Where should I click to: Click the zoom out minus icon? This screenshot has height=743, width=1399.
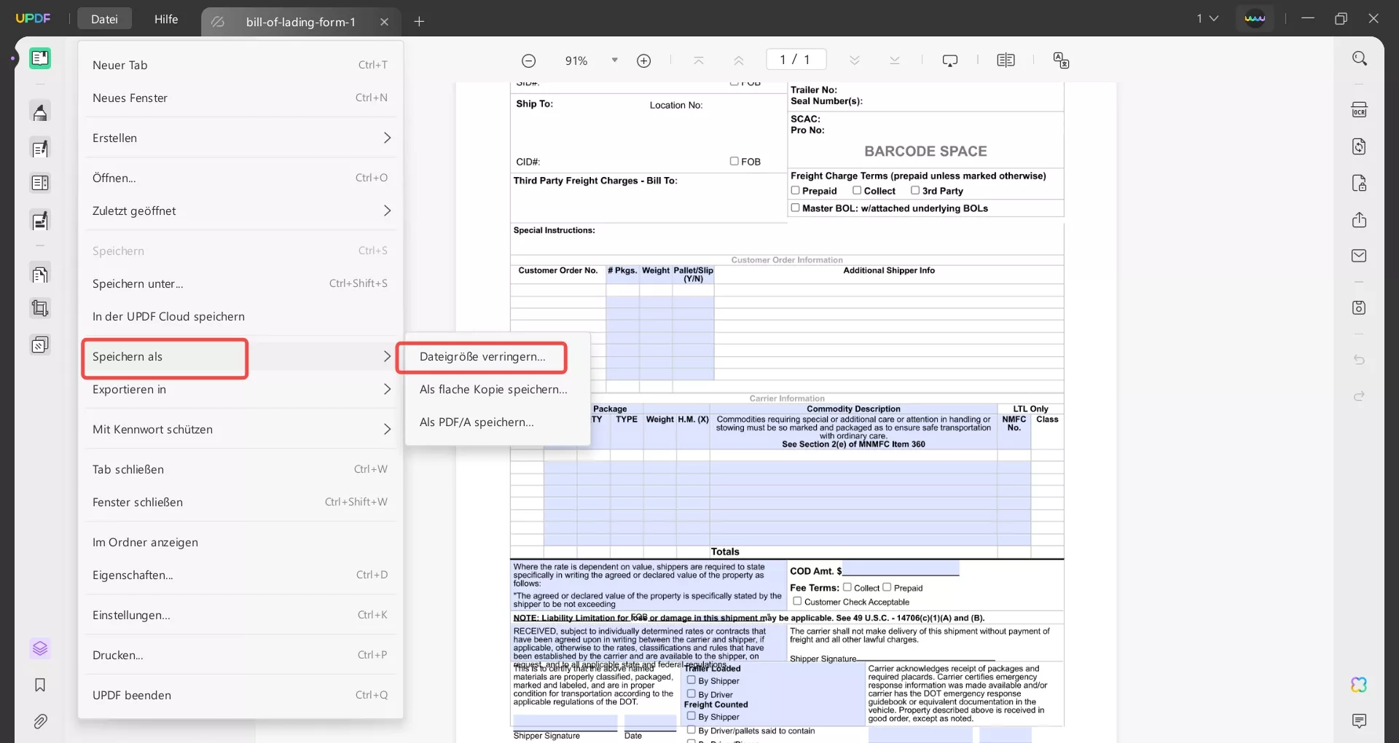[x=529, y=61]
